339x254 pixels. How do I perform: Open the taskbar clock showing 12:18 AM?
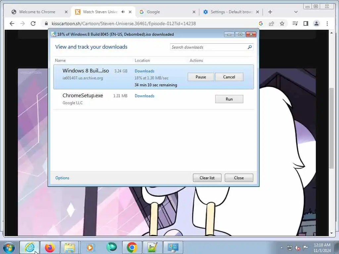322,247
